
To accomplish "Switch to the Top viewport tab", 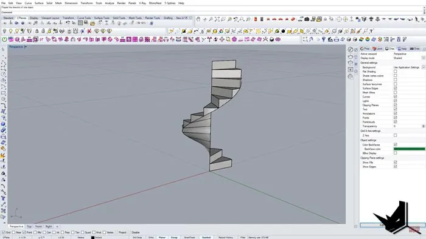I will (x=29, y=226).
